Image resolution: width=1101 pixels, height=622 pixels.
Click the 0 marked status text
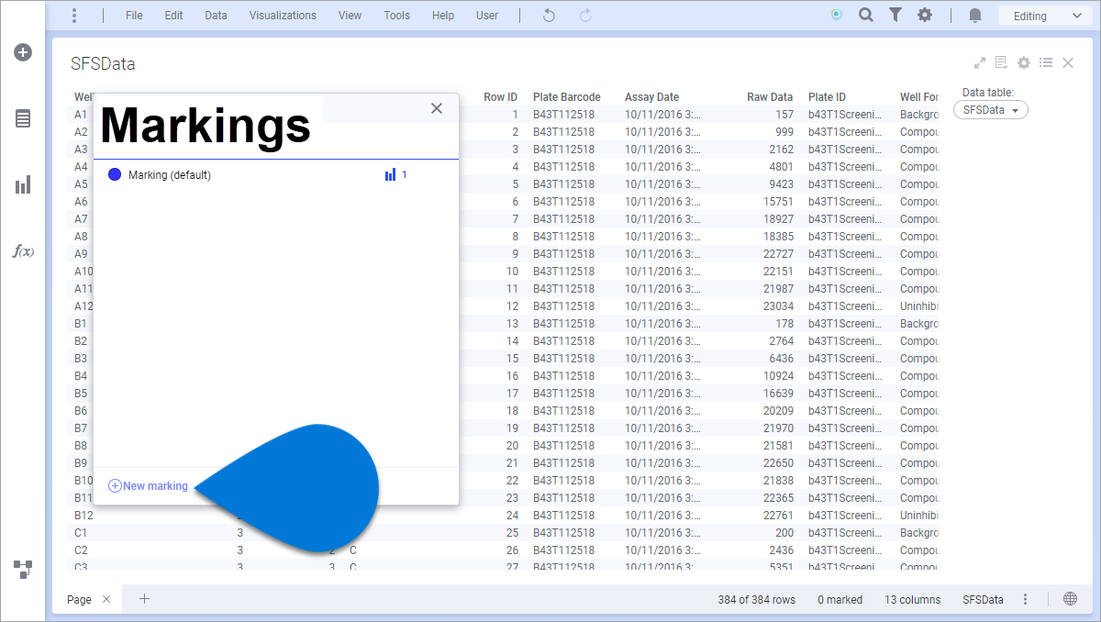pos(840,600)
